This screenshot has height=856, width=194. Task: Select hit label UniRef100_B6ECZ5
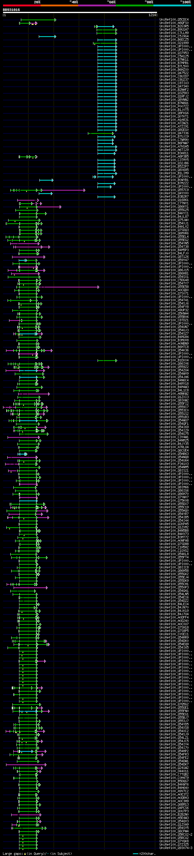174,39
